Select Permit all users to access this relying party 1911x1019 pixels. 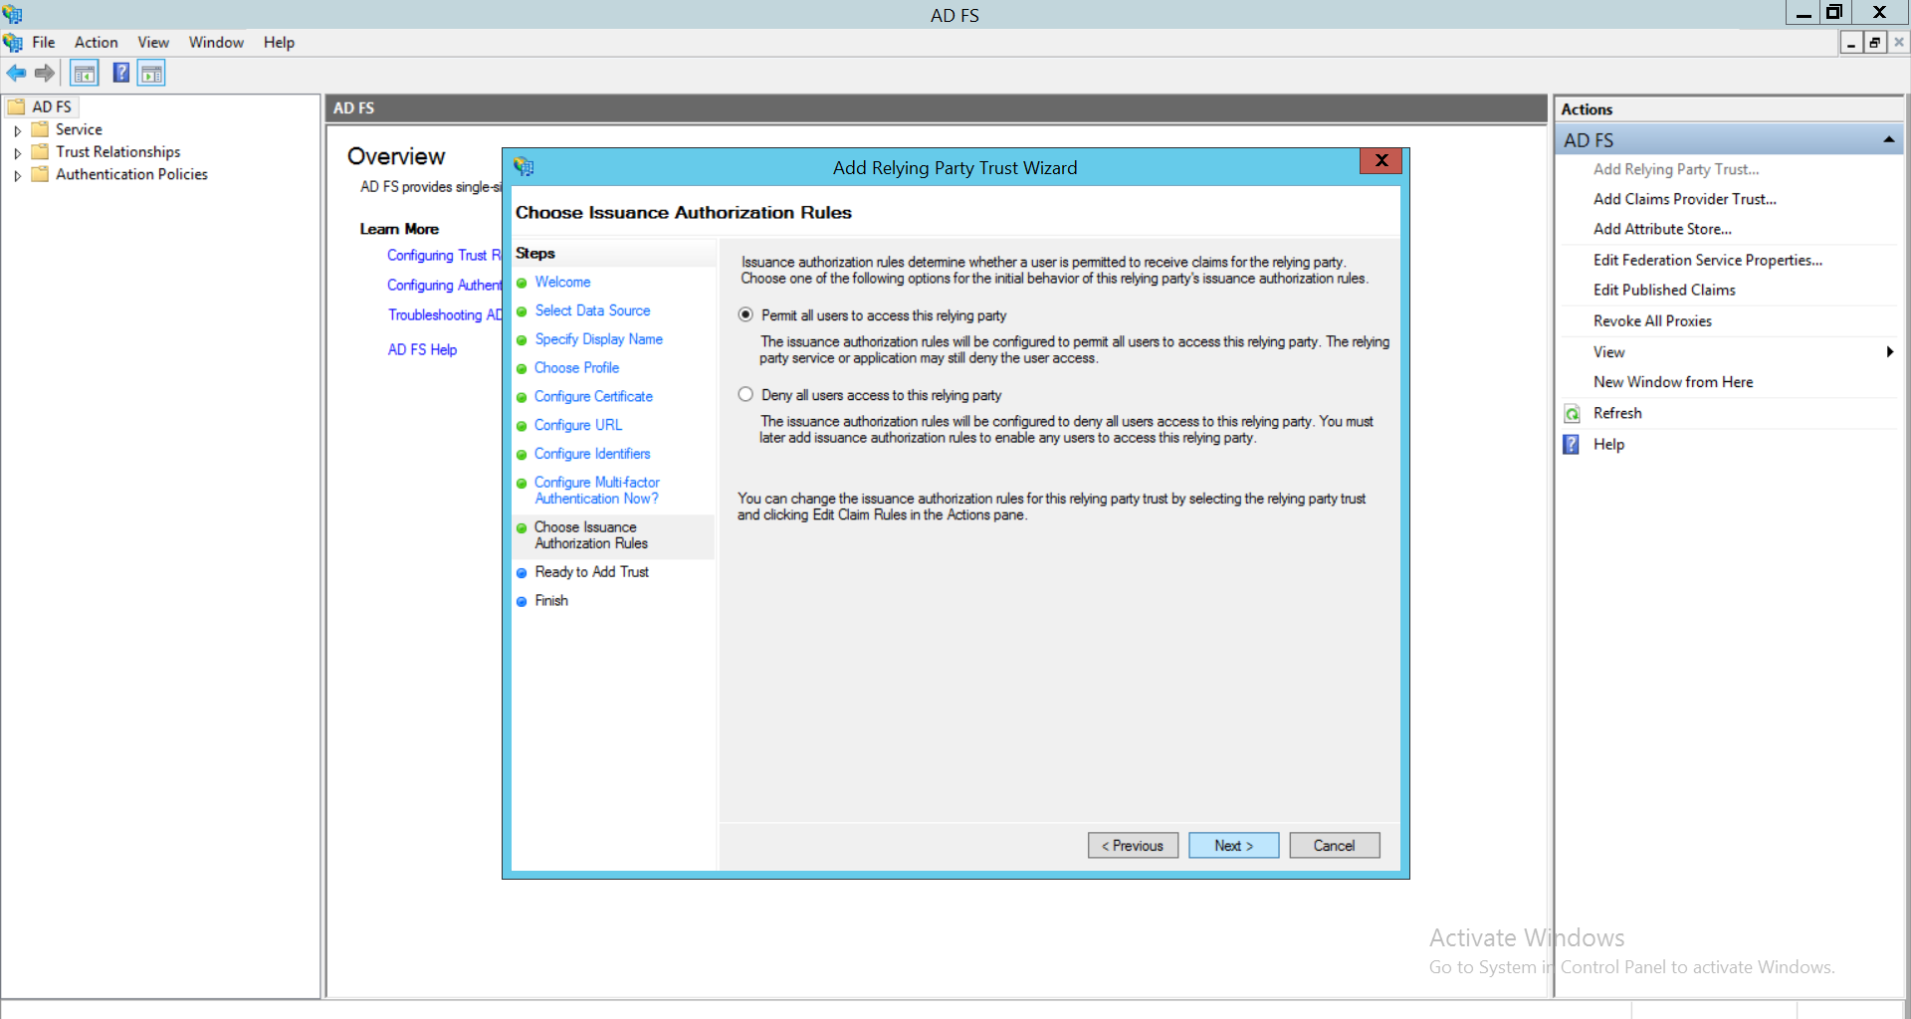tap(745, 314)
